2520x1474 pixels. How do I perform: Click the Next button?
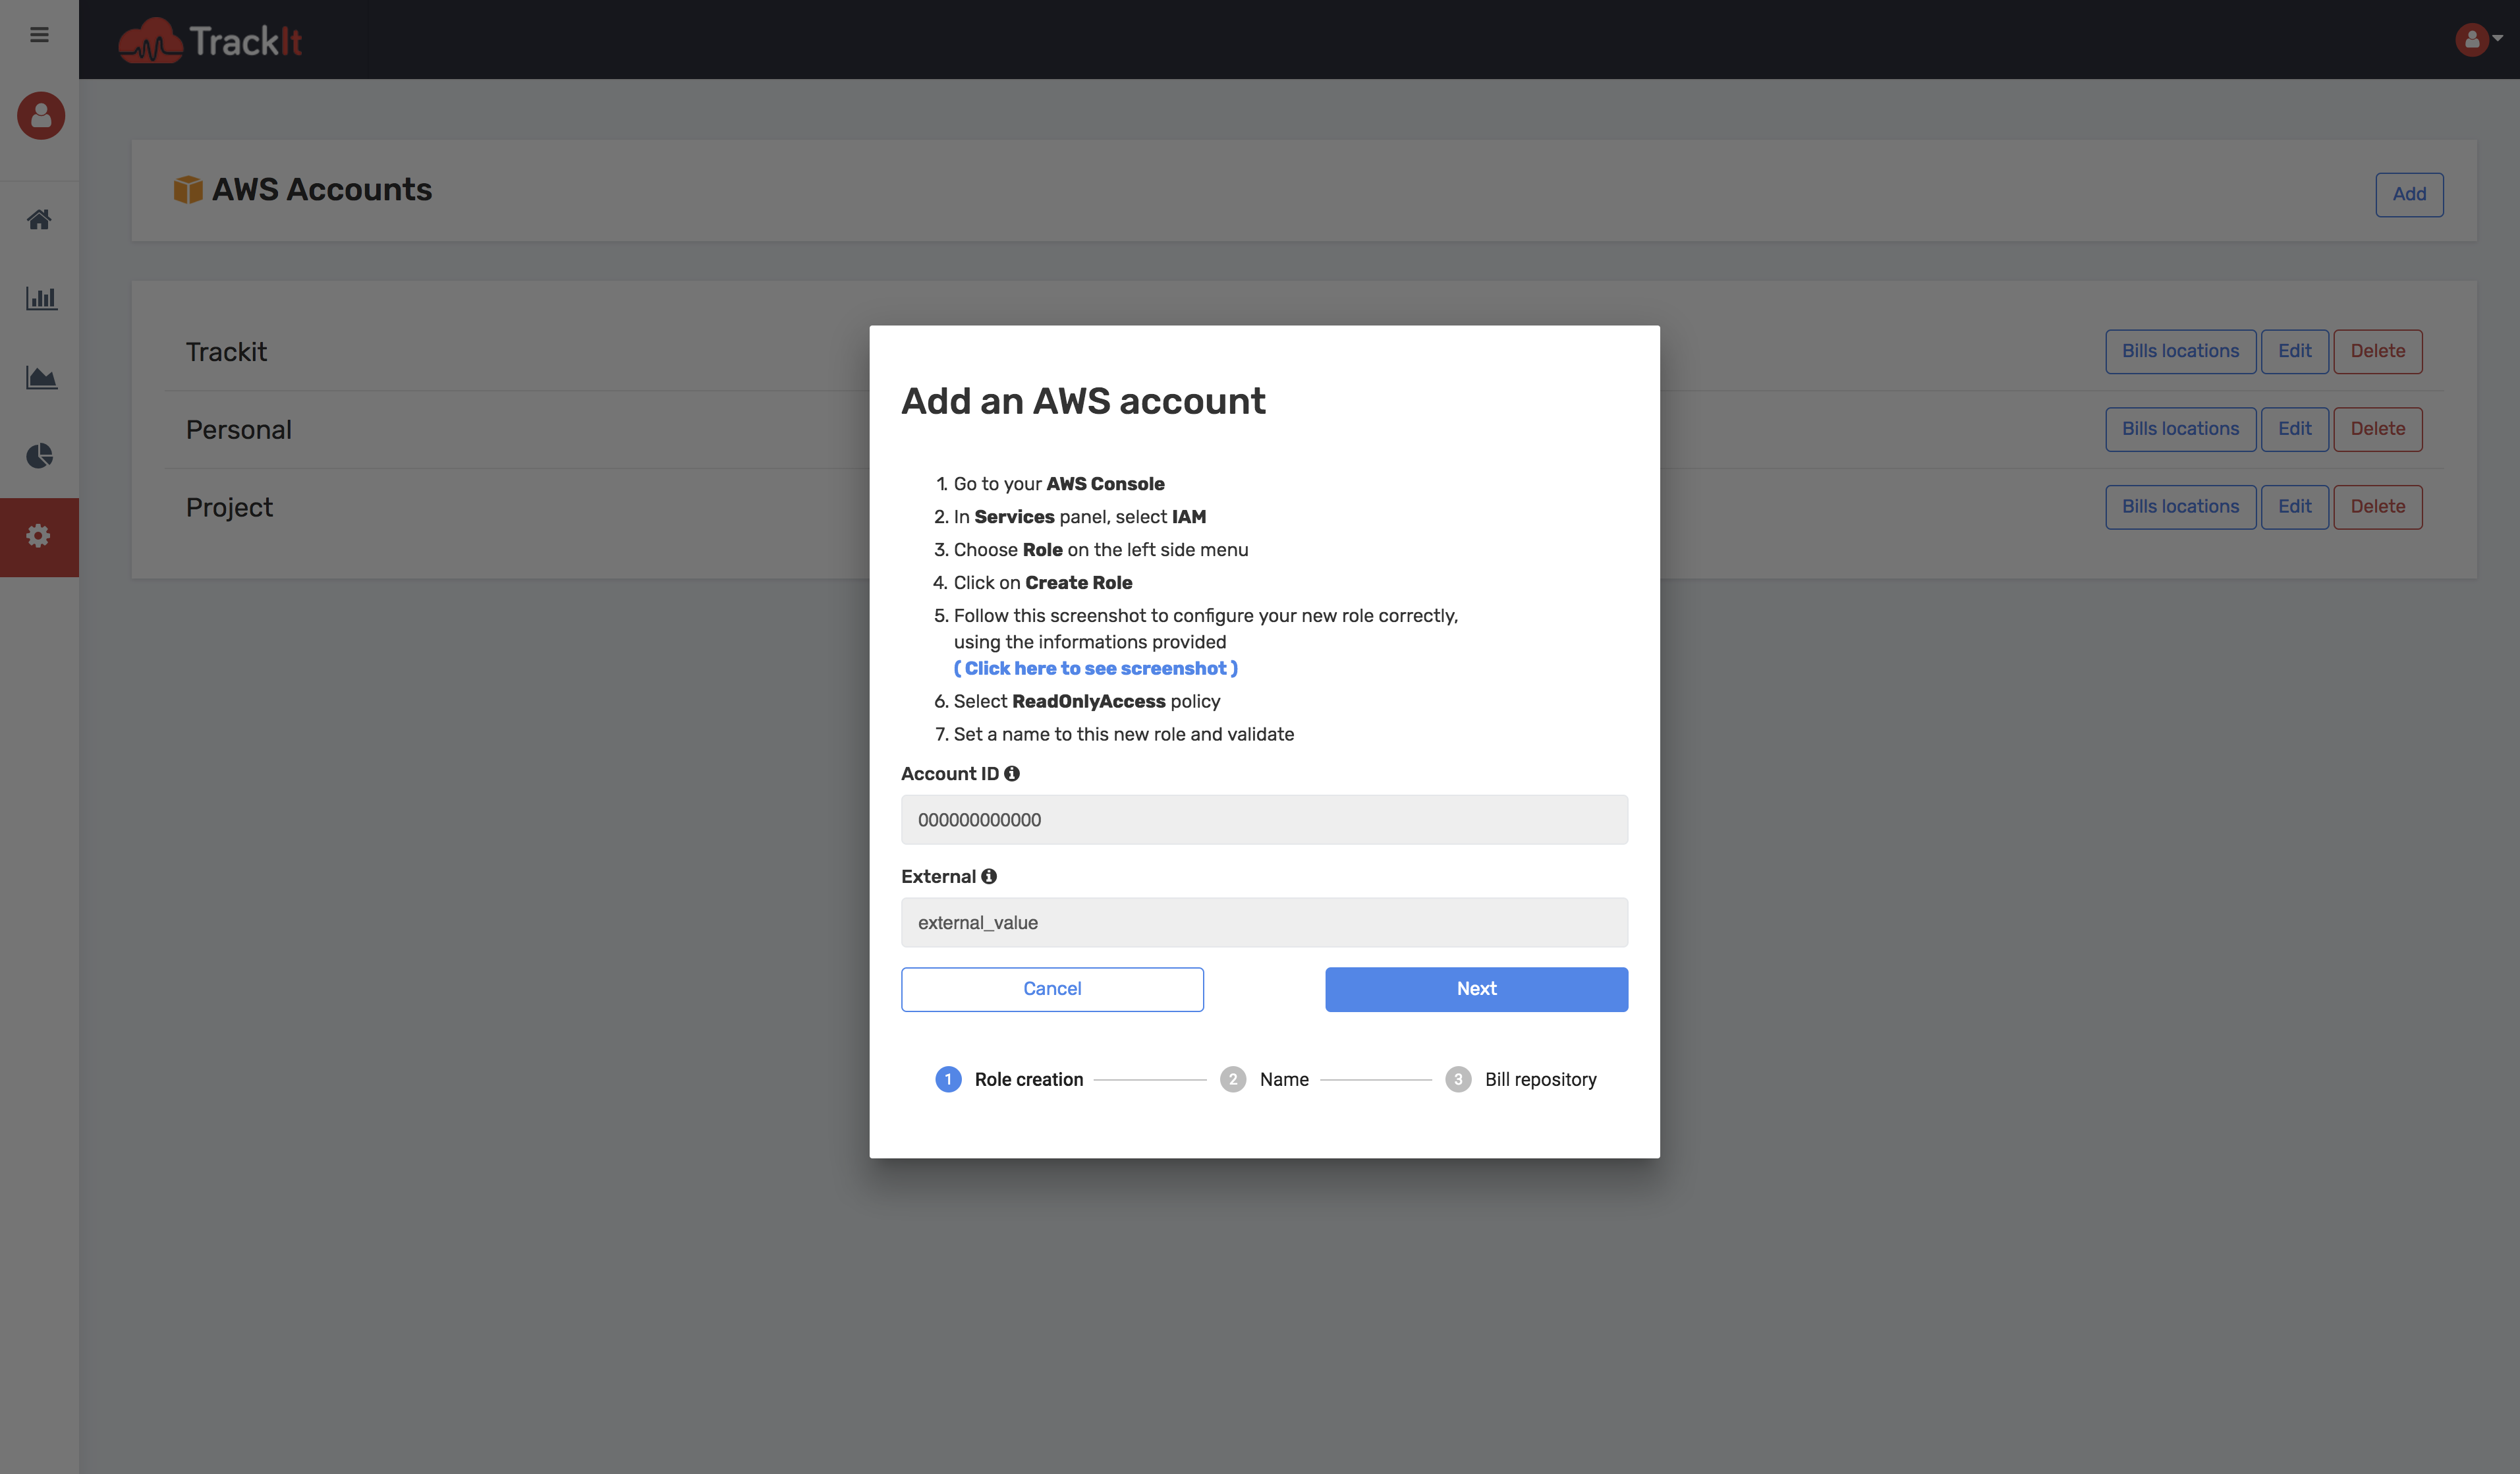tap(1476, 989)
